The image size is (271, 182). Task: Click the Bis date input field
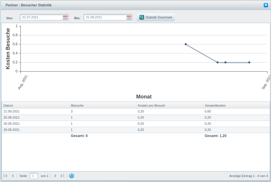(105, 18)
